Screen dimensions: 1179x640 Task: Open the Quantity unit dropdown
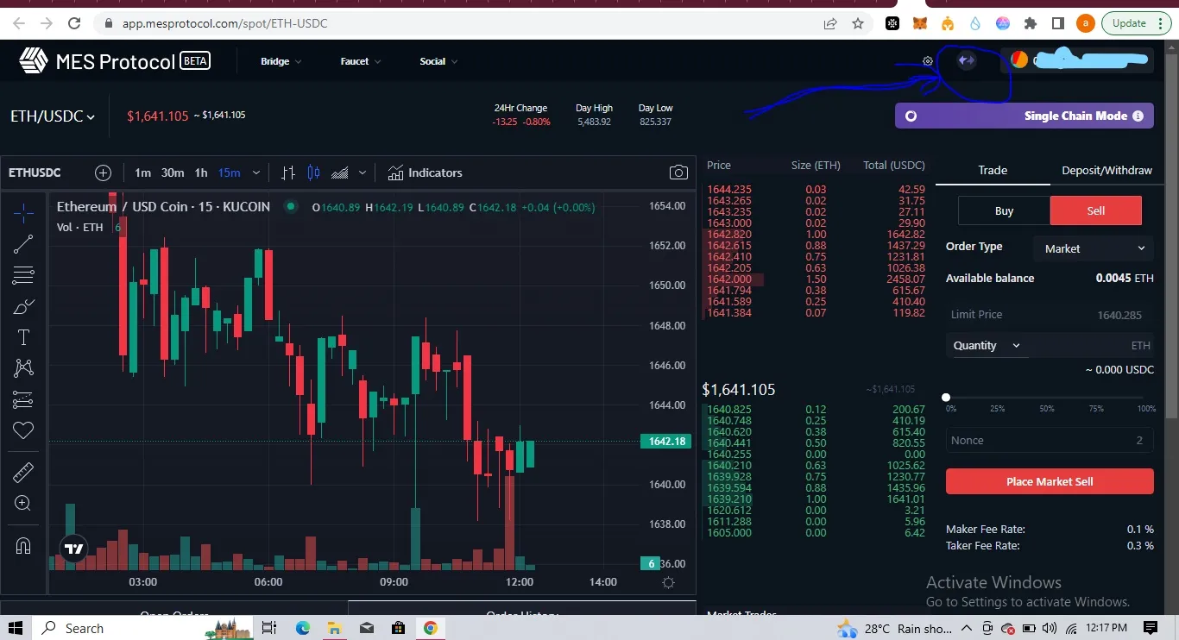(987, 345)
